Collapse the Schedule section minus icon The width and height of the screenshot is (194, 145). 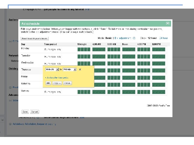click(x=10, y=100)
